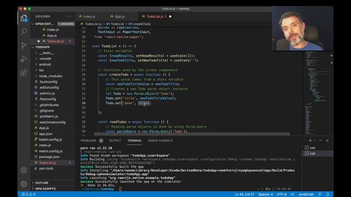Viewport: 351px width, 197px height.
Task: Expand the Outline section
Action: click(x=53, y=183)
